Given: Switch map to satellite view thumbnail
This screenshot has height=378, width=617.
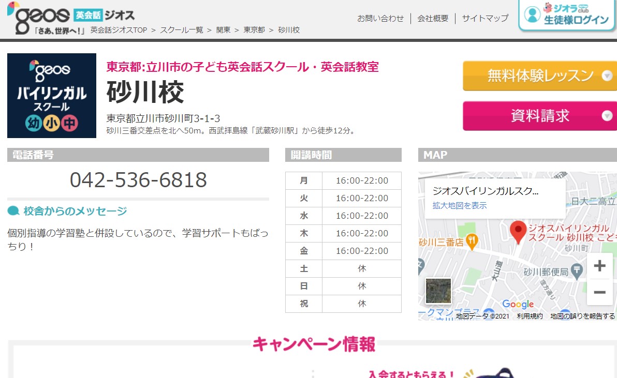Looking at the screenshot, I should [438, 291].
